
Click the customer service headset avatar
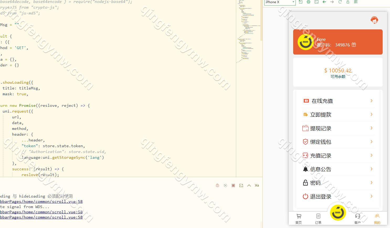point(374,20)
